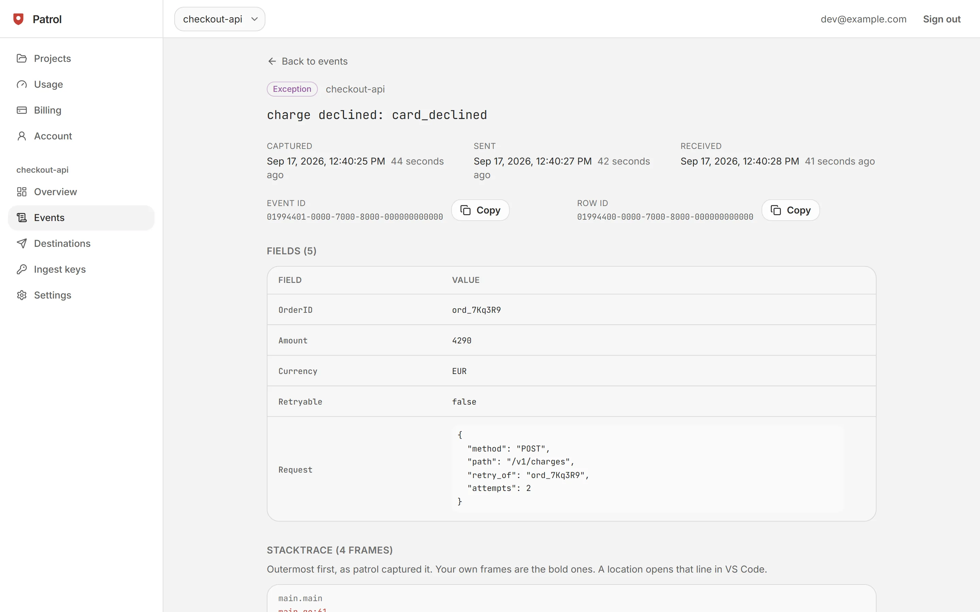Click the captured time 'Sep 17, 2026, 12:40:25 PM'
980x612 pixels.
tap(326, 161)
